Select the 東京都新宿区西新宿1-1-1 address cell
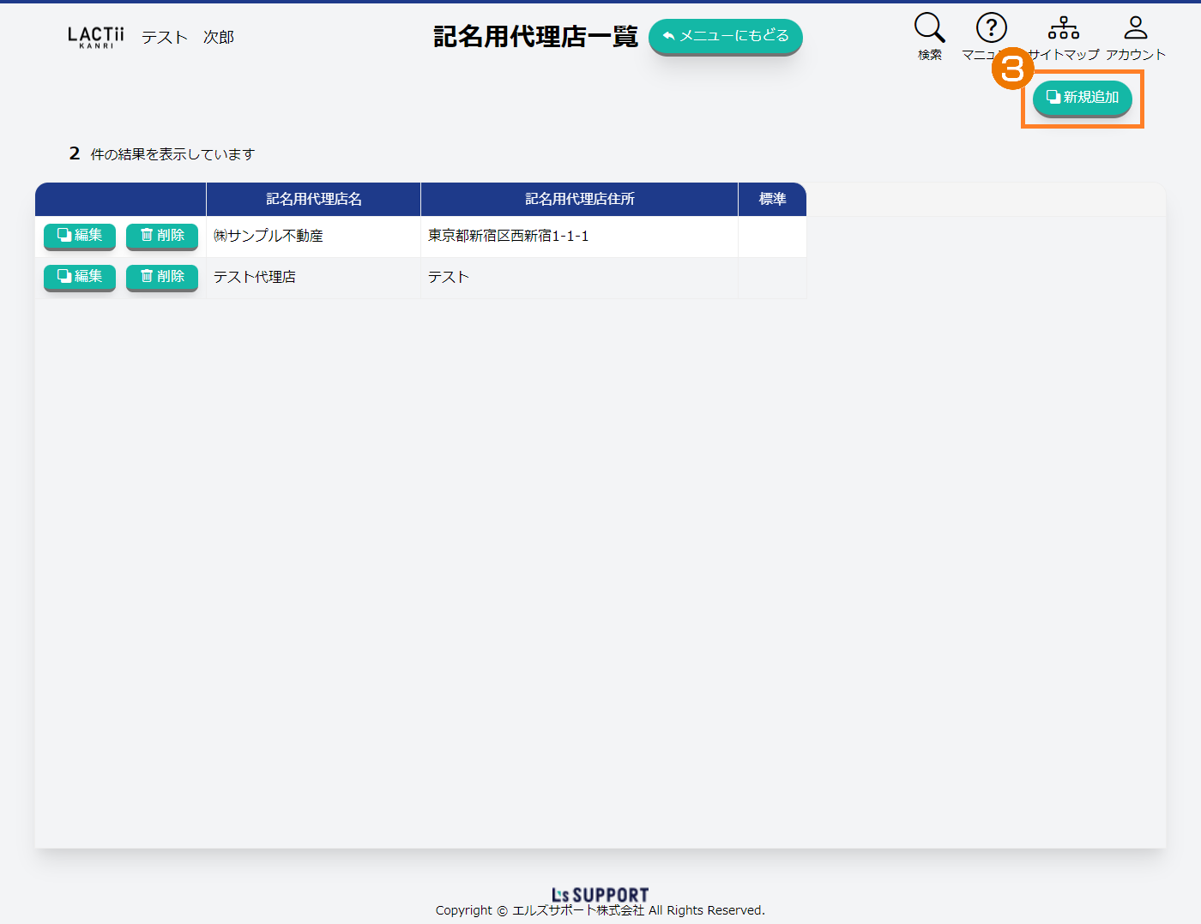The width and height of the screenshot is (1201, 924). (x=508, y=237)
